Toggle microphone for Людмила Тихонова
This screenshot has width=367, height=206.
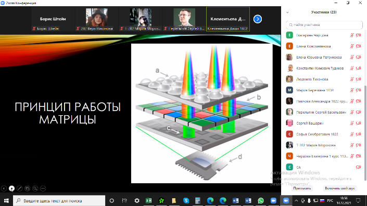coord(352,79)
